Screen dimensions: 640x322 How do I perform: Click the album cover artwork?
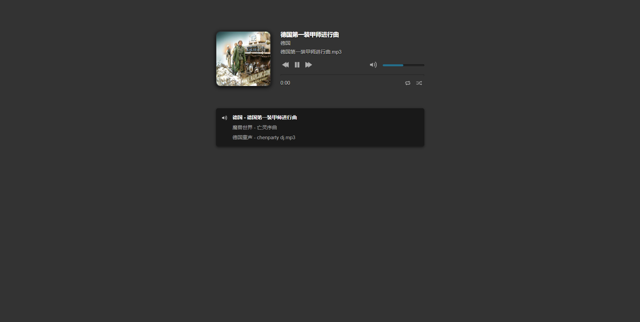[x=243, y=59]
